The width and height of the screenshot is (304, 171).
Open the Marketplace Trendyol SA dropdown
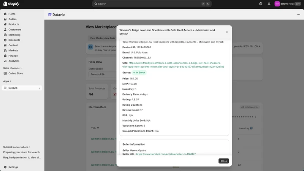(102, 74)
